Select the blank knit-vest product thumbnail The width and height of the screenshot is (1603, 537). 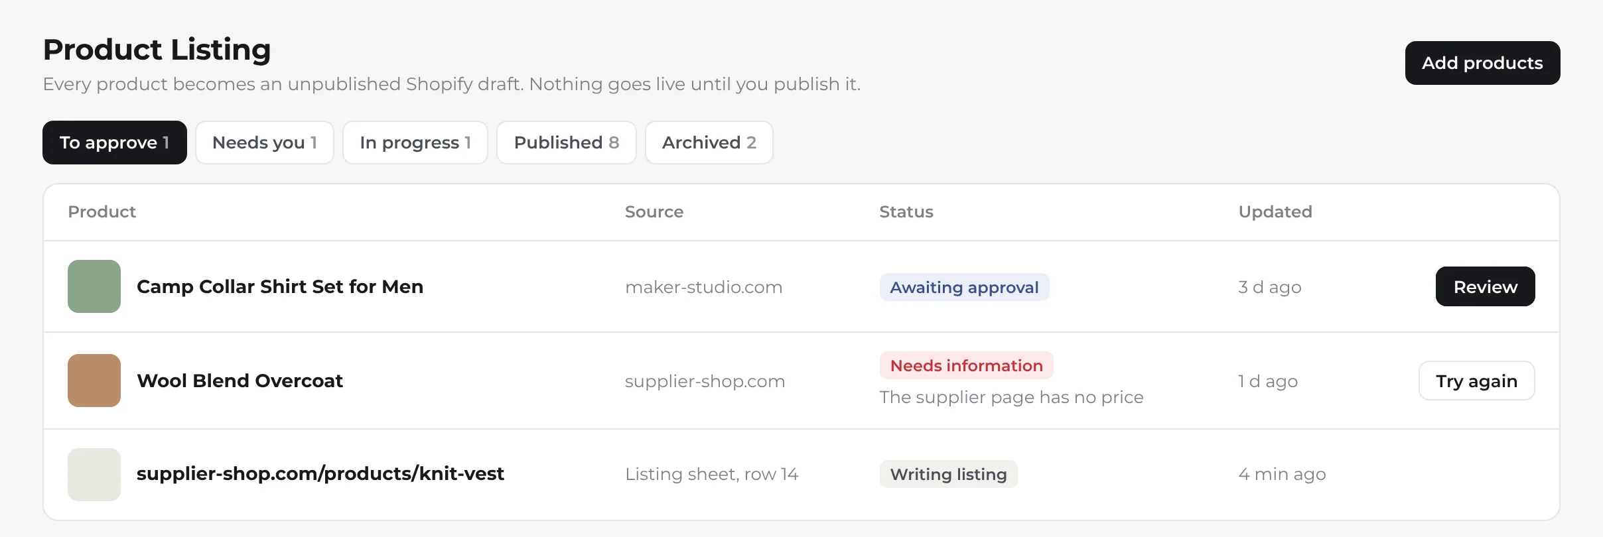[94, 475]
